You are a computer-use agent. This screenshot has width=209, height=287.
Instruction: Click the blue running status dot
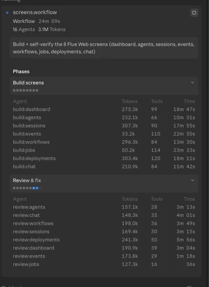coord(7,13)
